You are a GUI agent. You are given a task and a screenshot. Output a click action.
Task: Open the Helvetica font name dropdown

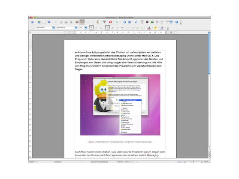[x=76, y=28]
